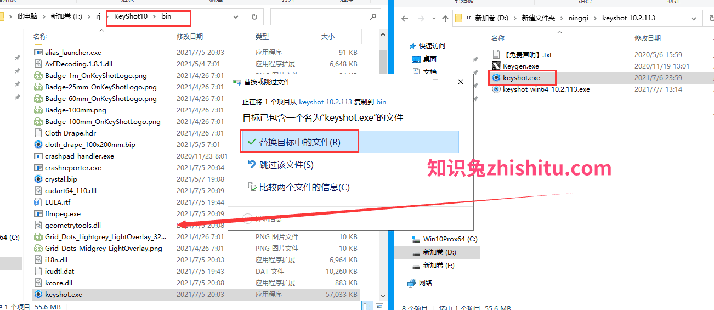Select keyshot.exe in the right window
Image resolution: width=714 pixels, height=310 pixels.
pyautogui.click(x=522, y=78)
